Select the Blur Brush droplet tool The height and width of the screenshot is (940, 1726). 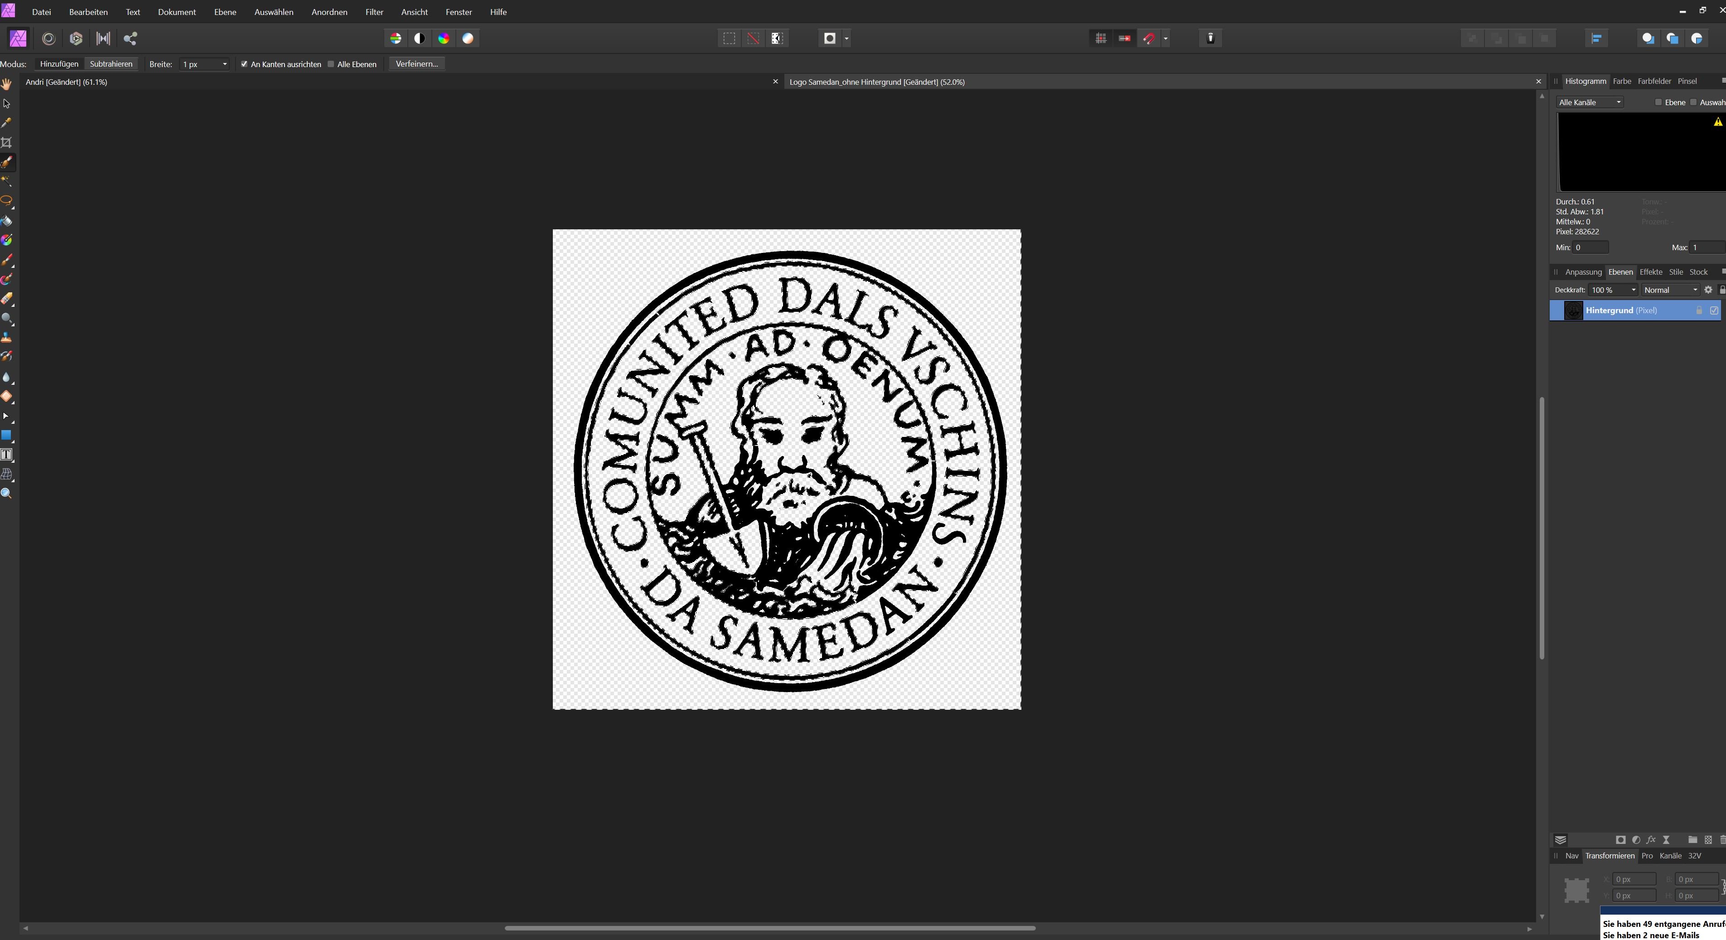[7, 377]
